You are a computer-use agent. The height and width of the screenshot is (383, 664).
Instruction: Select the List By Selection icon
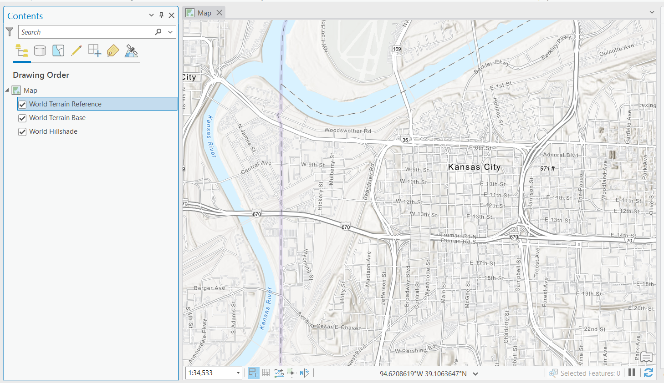click(x=58, y=50)
